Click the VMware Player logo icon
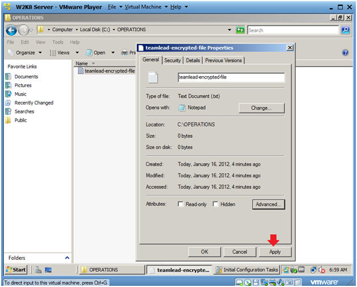 pyautogui.click(x=7, y=7)
